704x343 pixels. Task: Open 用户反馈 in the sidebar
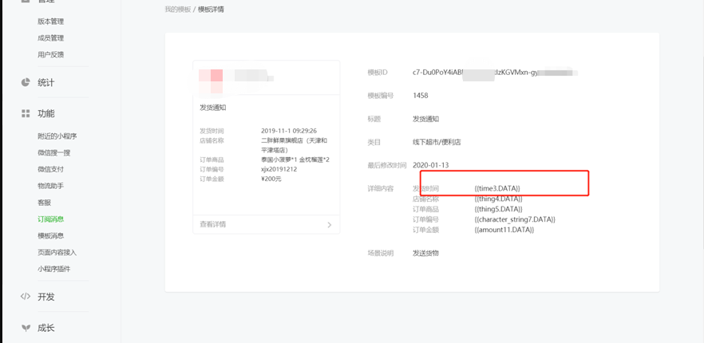51,55
